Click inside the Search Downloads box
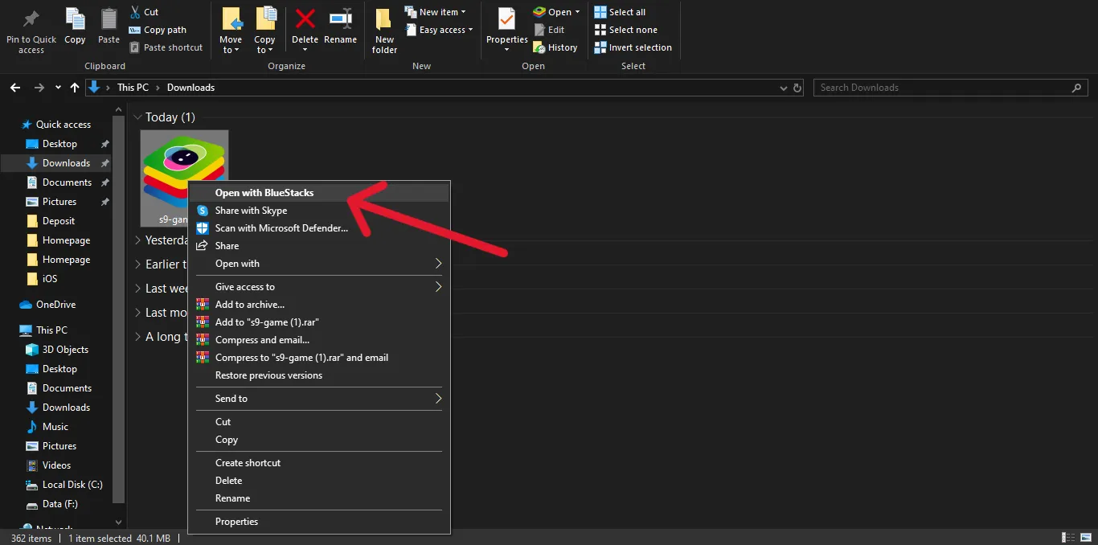 [924, 88]
